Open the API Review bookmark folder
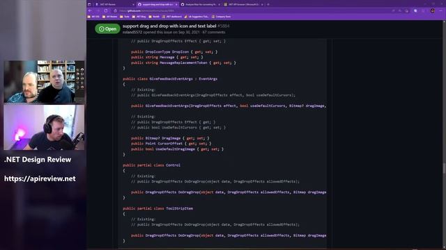The width and height of the screenshot is (446, 250). tap(110, 17)
